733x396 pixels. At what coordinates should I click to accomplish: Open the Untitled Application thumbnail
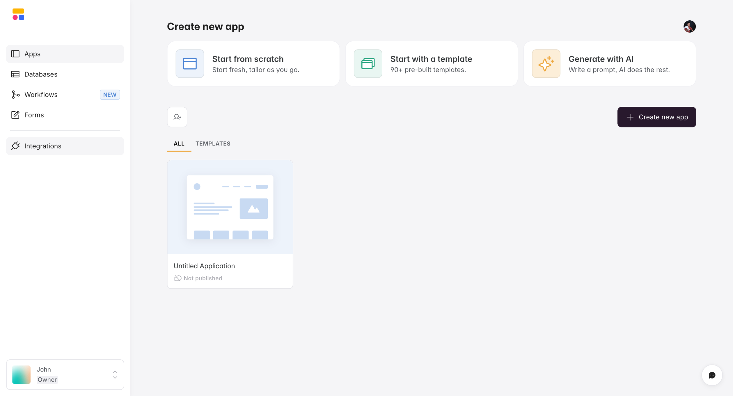(x=230, y=207)
